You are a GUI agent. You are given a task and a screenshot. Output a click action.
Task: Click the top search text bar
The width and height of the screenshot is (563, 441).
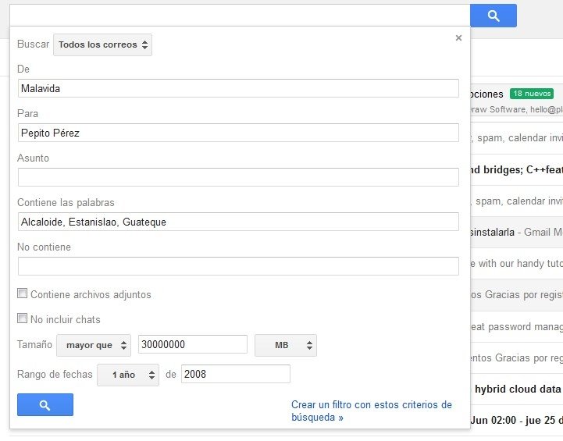tap(240, 16)
